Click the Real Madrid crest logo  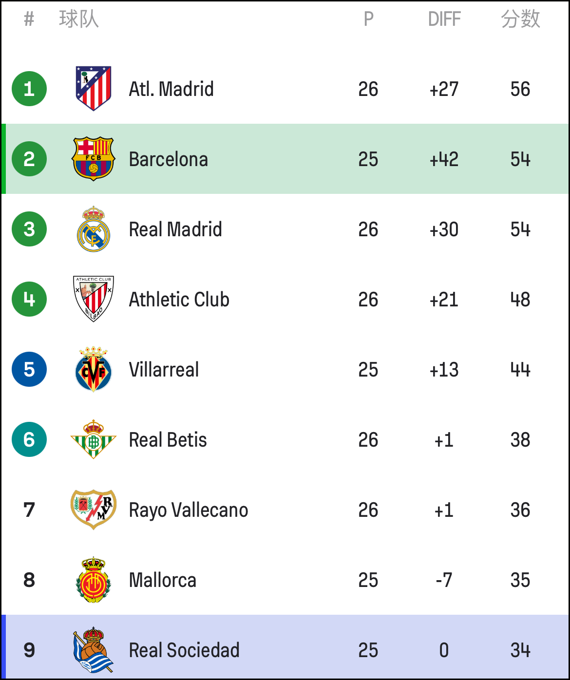[x=94, y=229]
